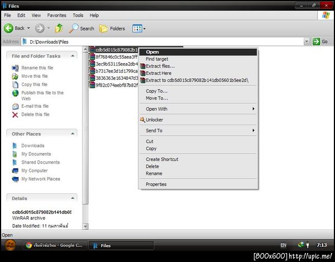The width and height of the screenshot is (335, 262).
Task: Click the D:\Downloads\Files address field
Action: point(162,42)
